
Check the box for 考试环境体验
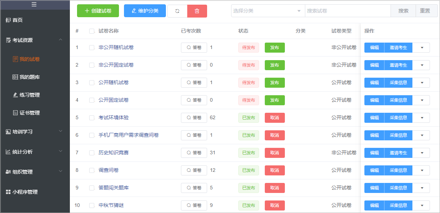92,118
